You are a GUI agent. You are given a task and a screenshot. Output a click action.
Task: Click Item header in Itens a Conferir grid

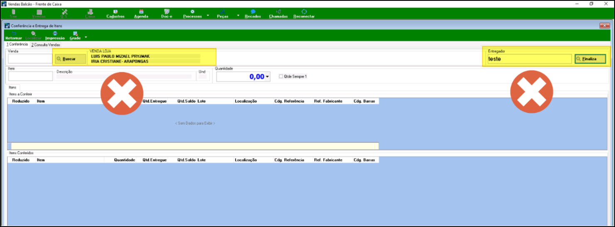[x=41, y=101]
